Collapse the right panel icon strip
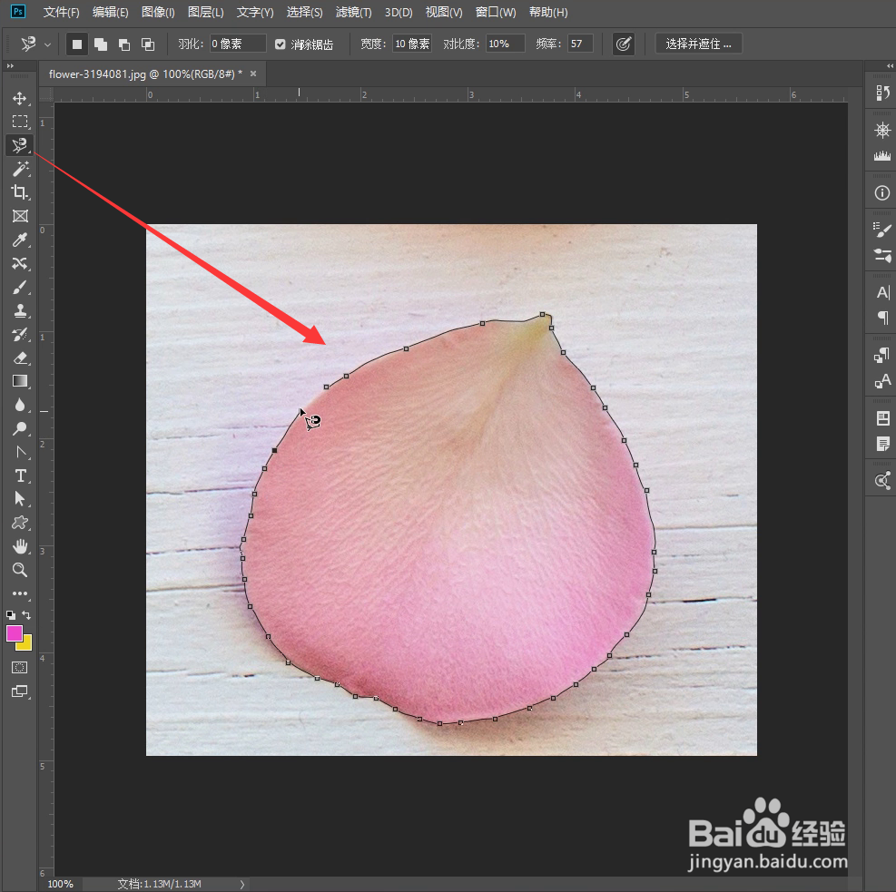Viewport: 896px width, 892px height. click(x=890, y=65)
